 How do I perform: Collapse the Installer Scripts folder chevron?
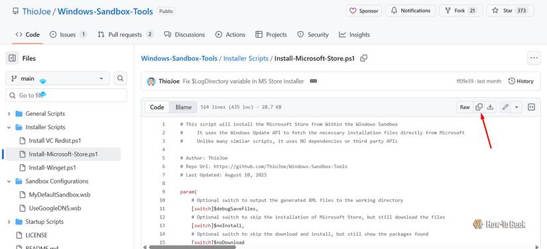(x=9, y=127)
